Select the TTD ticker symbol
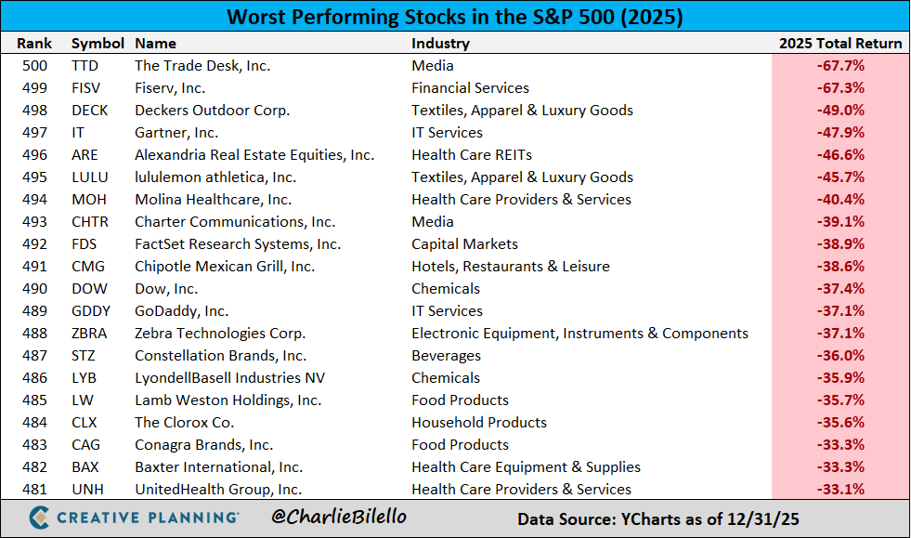Image resolution: width=911 pixels, height=538 pixels. pyautogui.click(x=85, y=66)
